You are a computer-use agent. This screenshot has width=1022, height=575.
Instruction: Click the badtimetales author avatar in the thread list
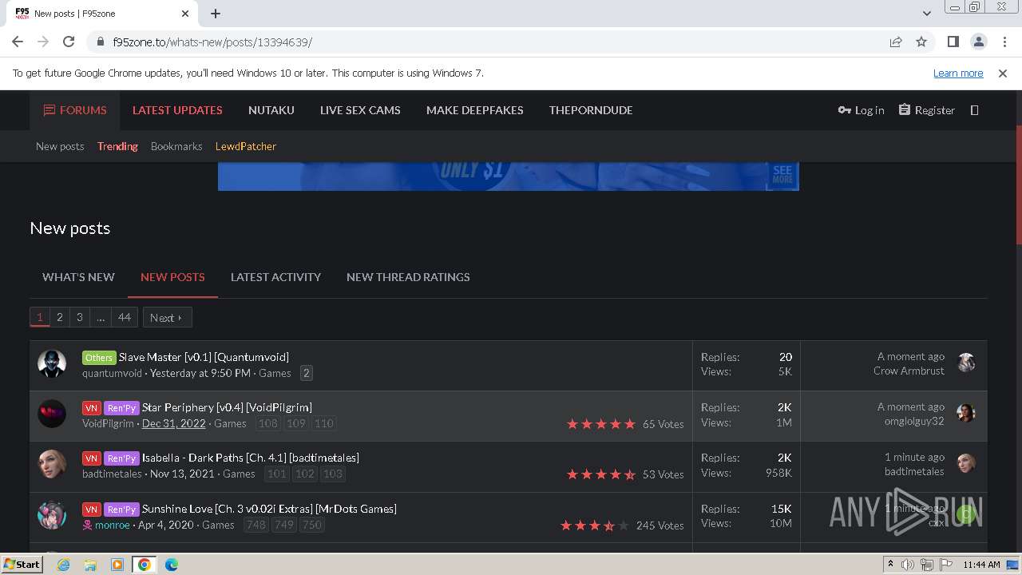tap(52, 464)
